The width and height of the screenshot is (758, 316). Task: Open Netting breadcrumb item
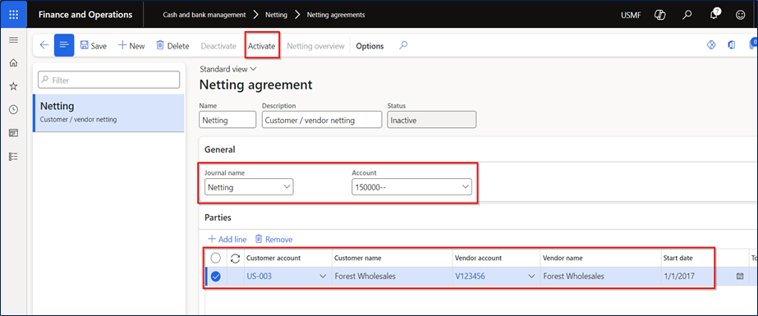click(x=276, y=15)
